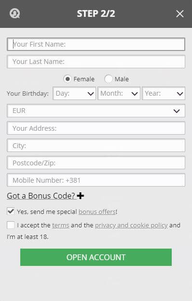192x301 pixels.
Task: Close the Step 2/2 registration dialog
Action: tap(179, 14)
